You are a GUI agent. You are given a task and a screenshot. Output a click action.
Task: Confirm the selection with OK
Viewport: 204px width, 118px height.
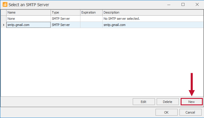coord(166,112)
